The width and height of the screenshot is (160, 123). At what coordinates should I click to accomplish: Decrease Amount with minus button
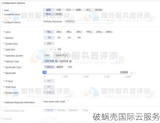pyautogui.click(x=46, y=119)
